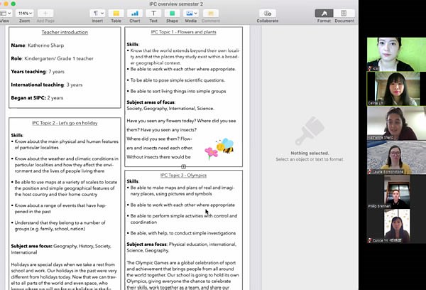Click the green full-screen window button

coord(13,4)
